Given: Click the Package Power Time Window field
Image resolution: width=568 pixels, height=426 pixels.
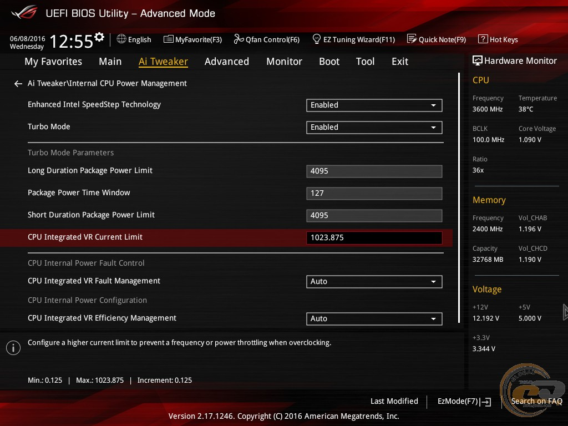Looking at the screenshot, I should [x=374, y=193].
